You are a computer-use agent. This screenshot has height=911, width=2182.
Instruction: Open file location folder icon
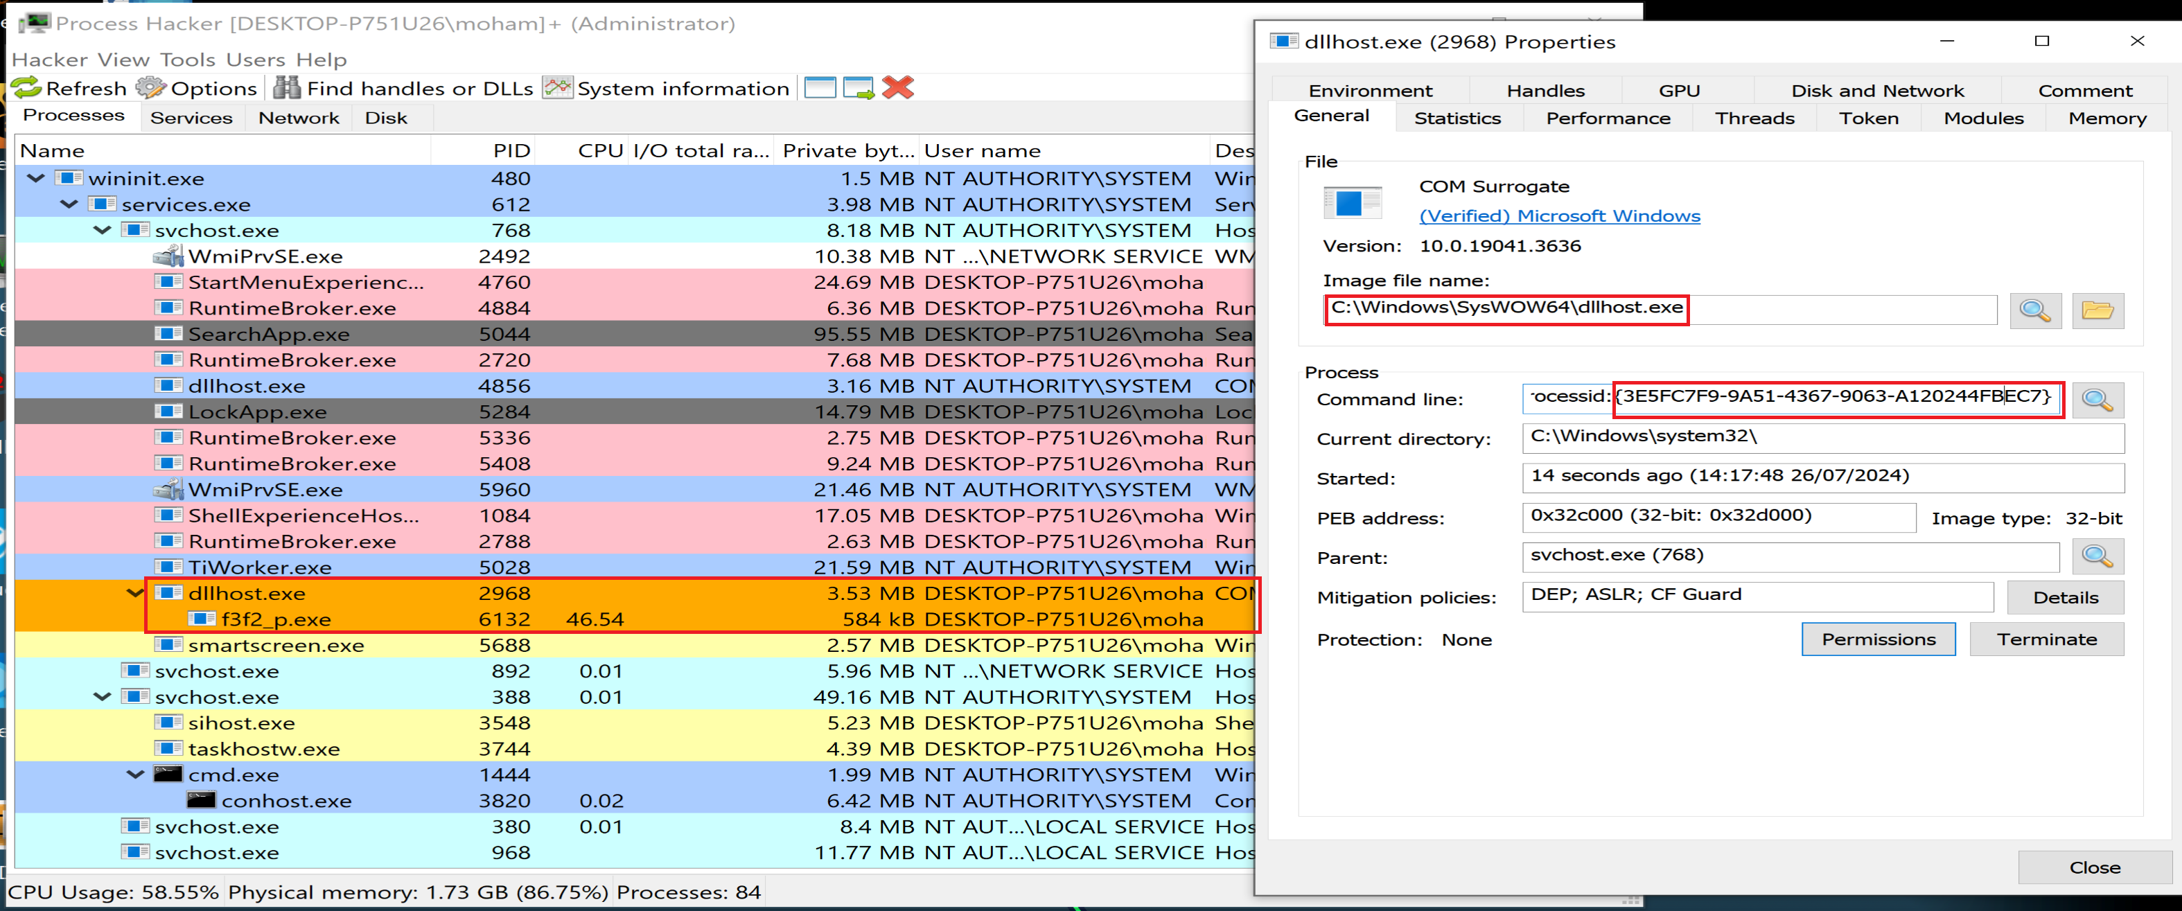click(x=2097, y=311)
